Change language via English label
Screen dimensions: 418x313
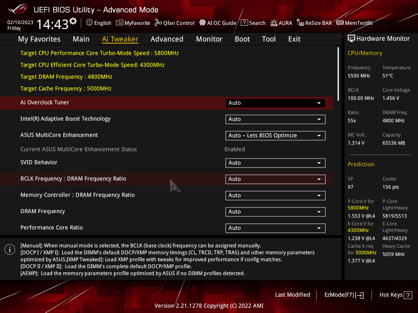click(102, 23)
